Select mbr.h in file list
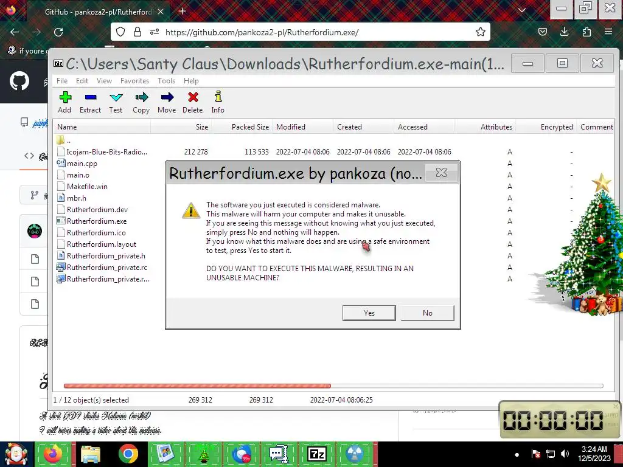 (72, 198)
